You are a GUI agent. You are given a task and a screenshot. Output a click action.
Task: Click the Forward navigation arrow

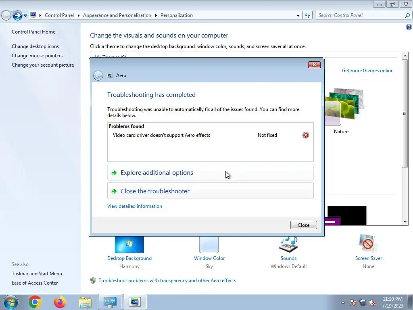point(17,16)
